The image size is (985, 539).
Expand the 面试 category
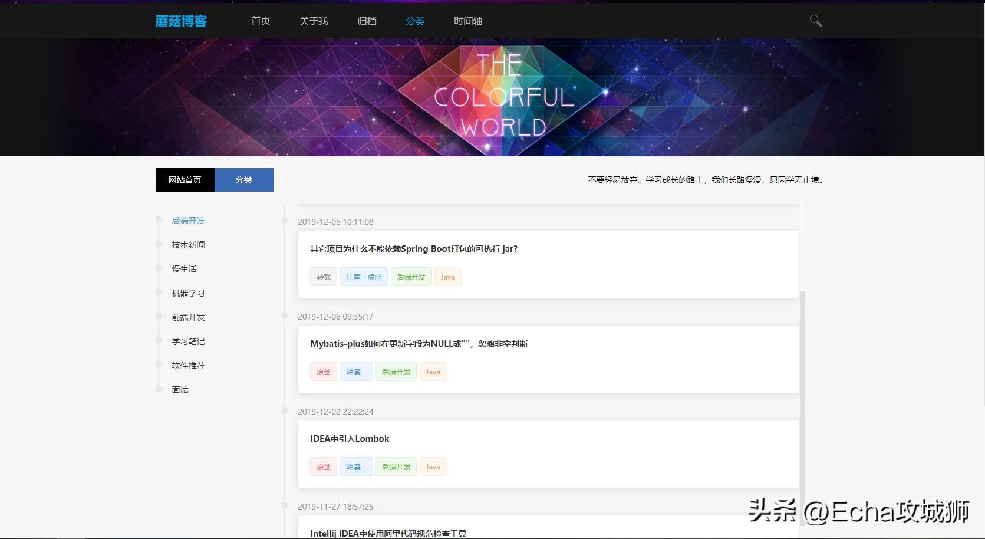pos(179,389)
